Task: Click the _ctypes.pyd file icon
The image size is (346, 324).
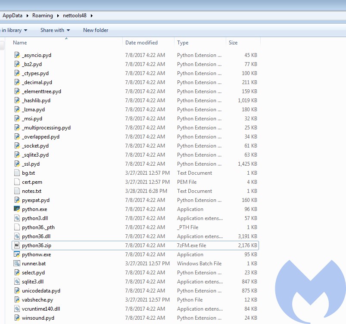Action: [17, 73]
